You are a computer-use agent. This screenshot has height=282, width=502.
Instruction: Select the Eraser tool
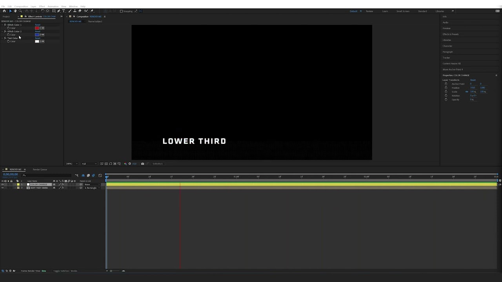(x=80, y=11)
